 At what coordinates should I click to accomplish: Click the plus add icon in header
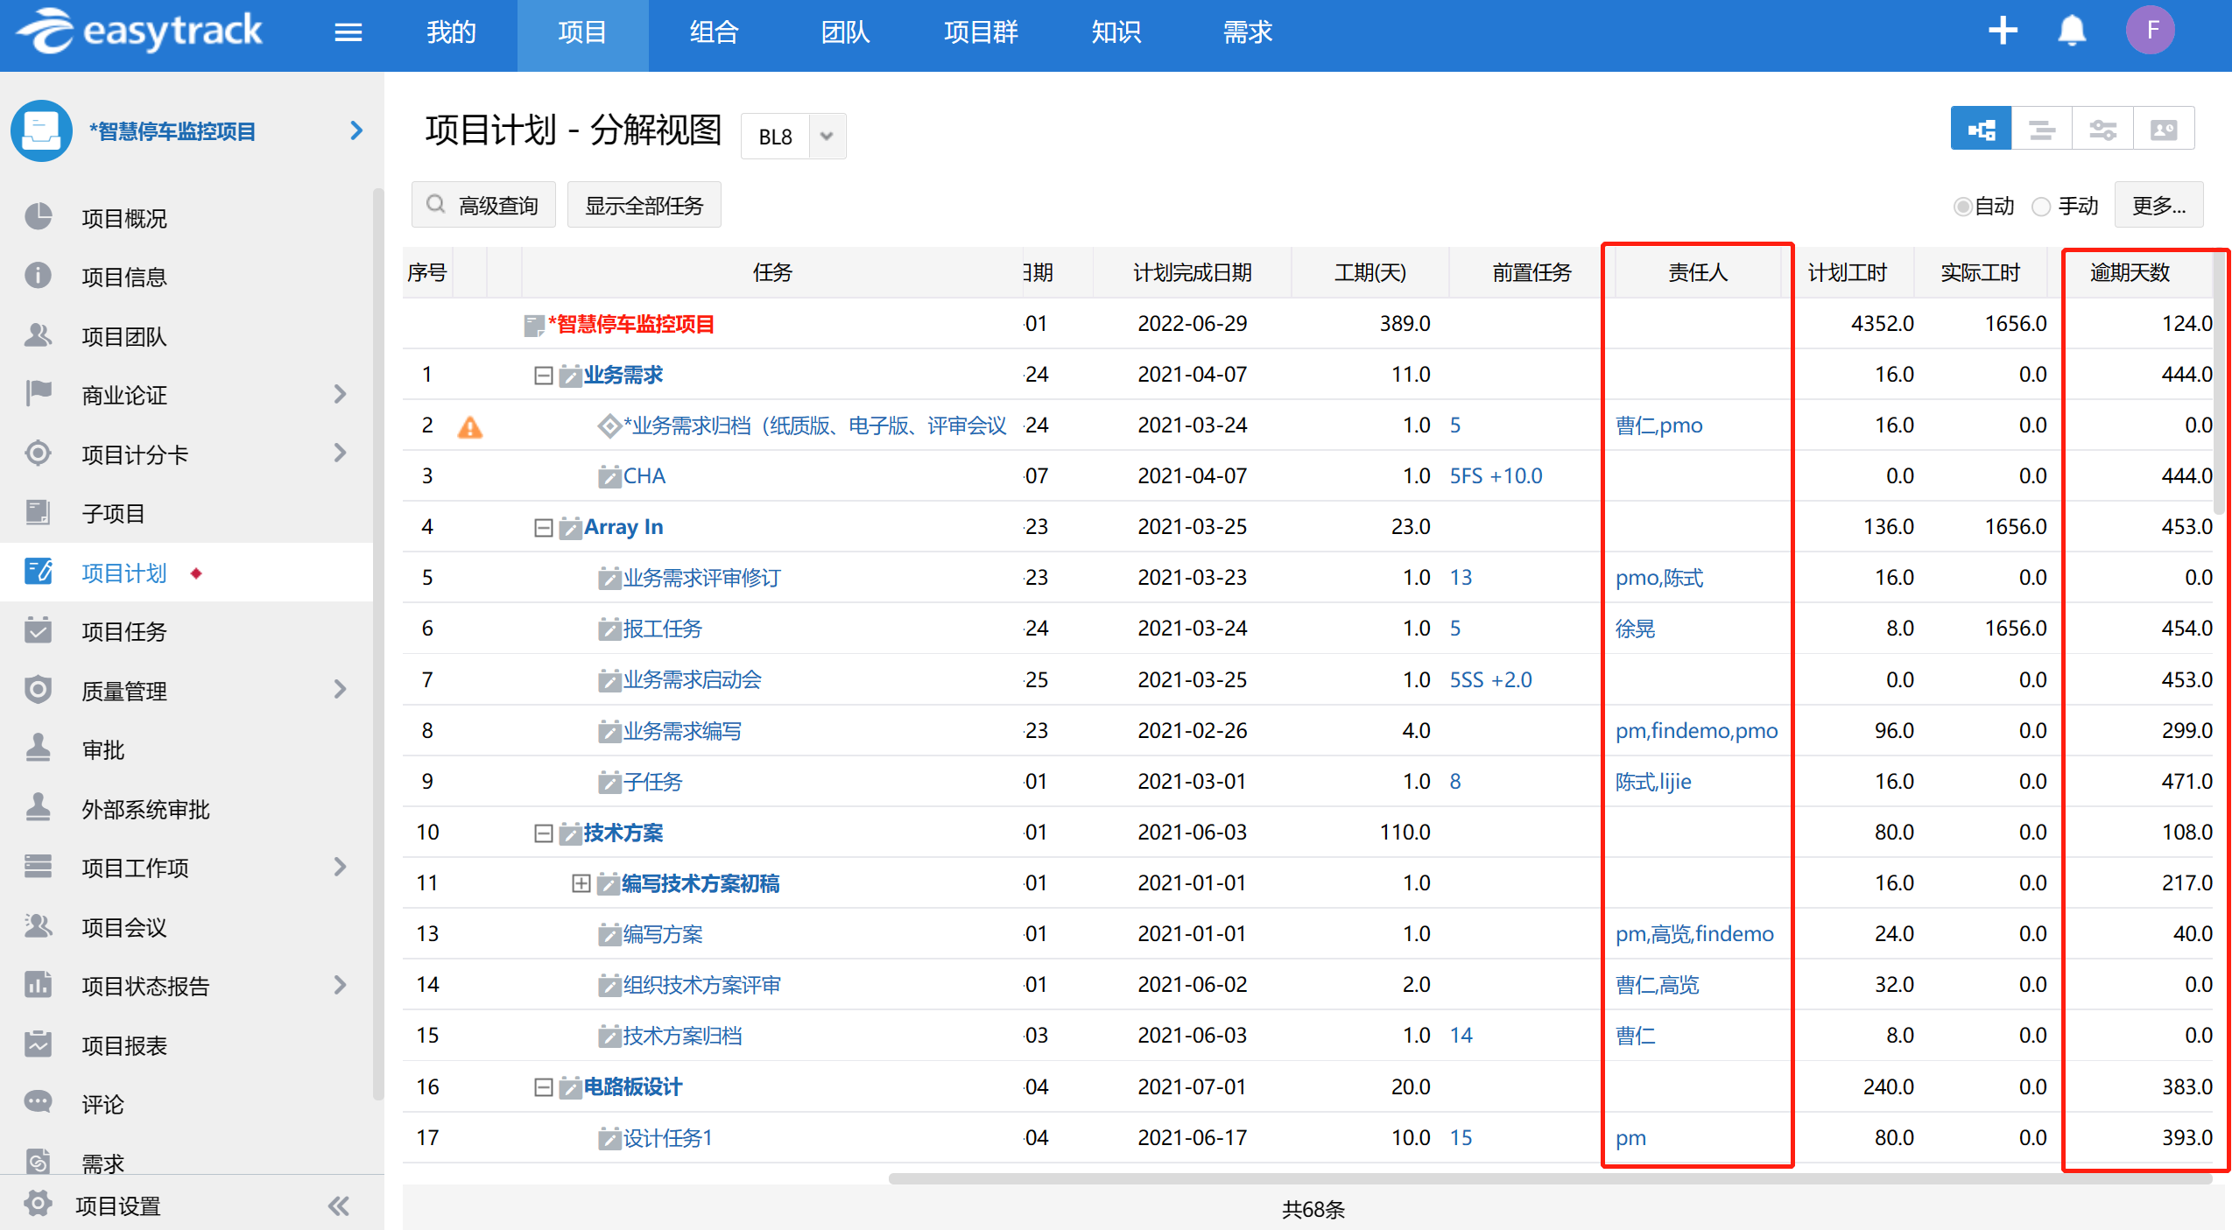[2003, 31]
